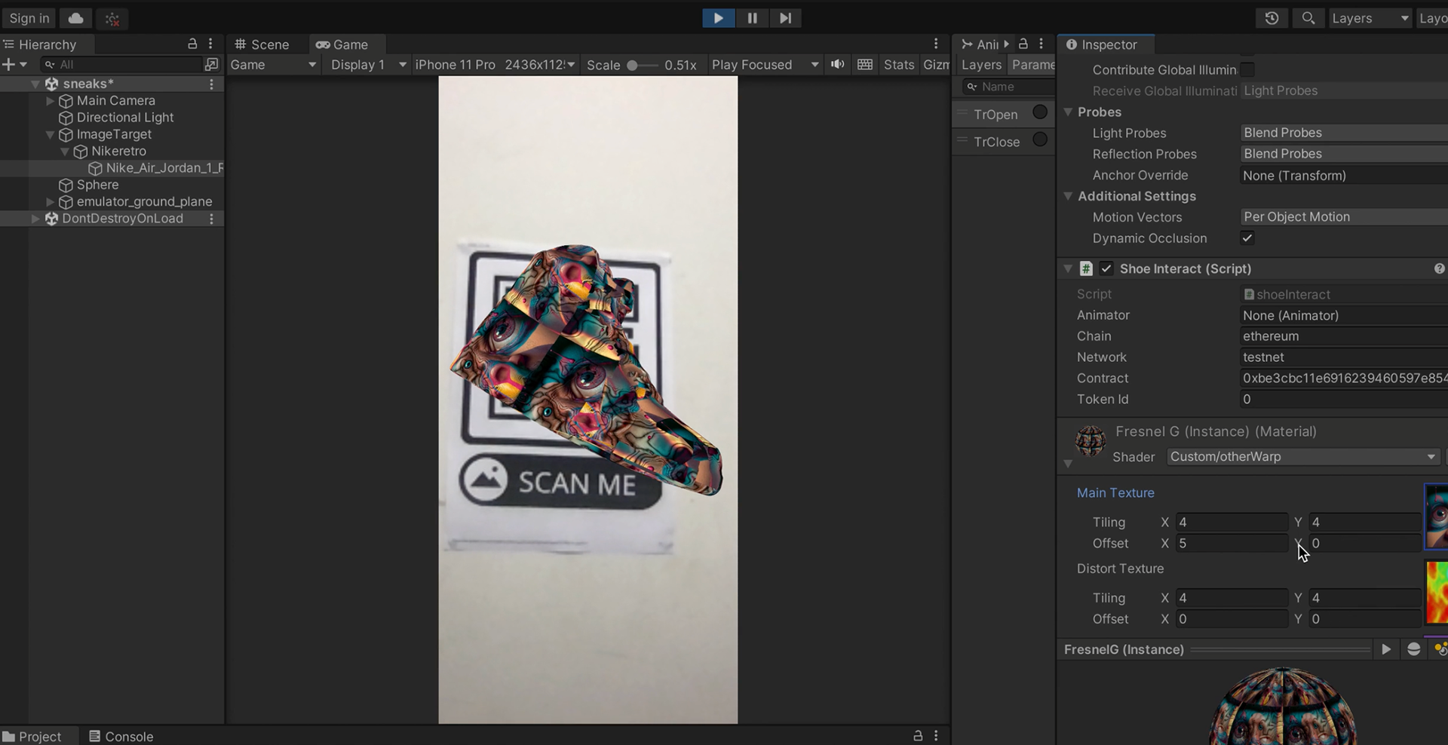
Task: Click the frame debugger grid icon
Action: [x=865, y=64]
